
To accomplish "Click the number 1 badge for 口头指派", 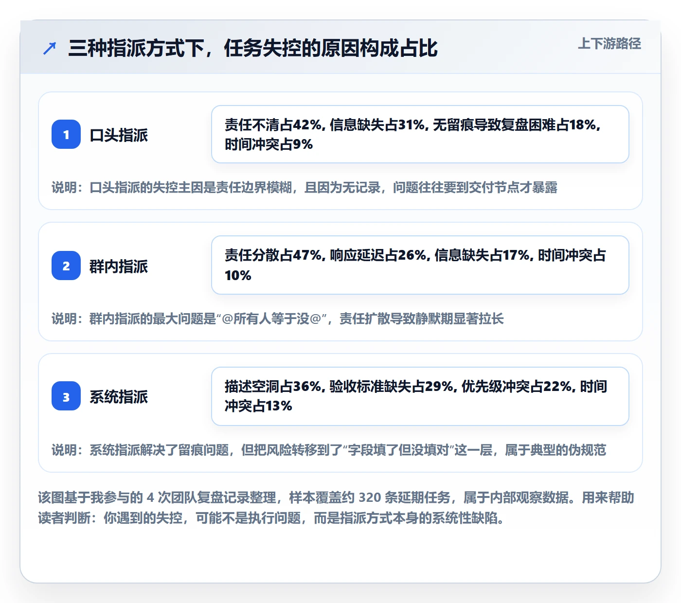I will [66, 134].
